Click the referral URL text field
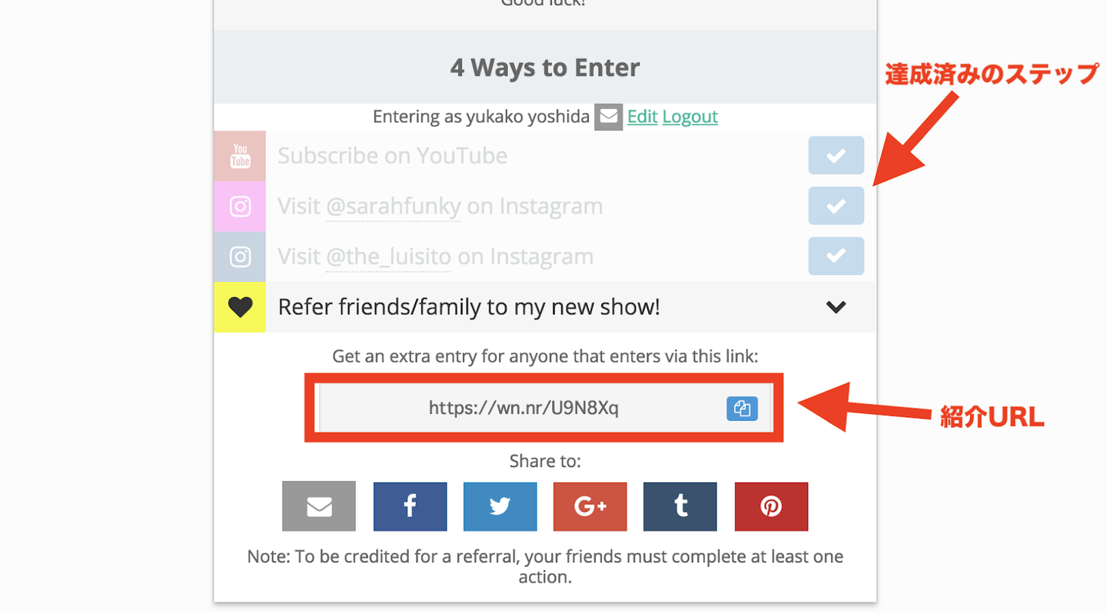This screenshot has height=613, width=1107. [523, 409]
